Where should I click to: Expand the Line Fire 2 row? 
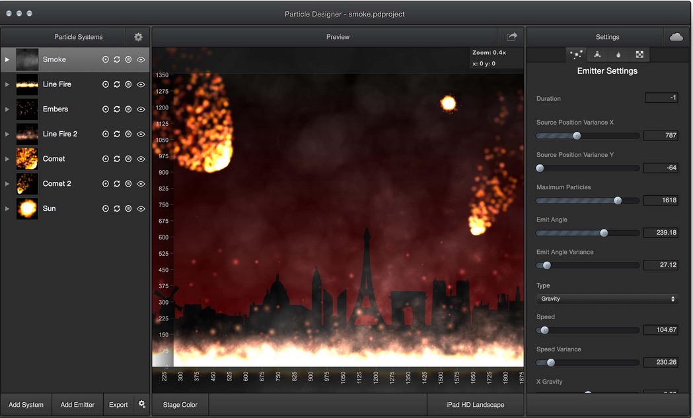point(7,134)
